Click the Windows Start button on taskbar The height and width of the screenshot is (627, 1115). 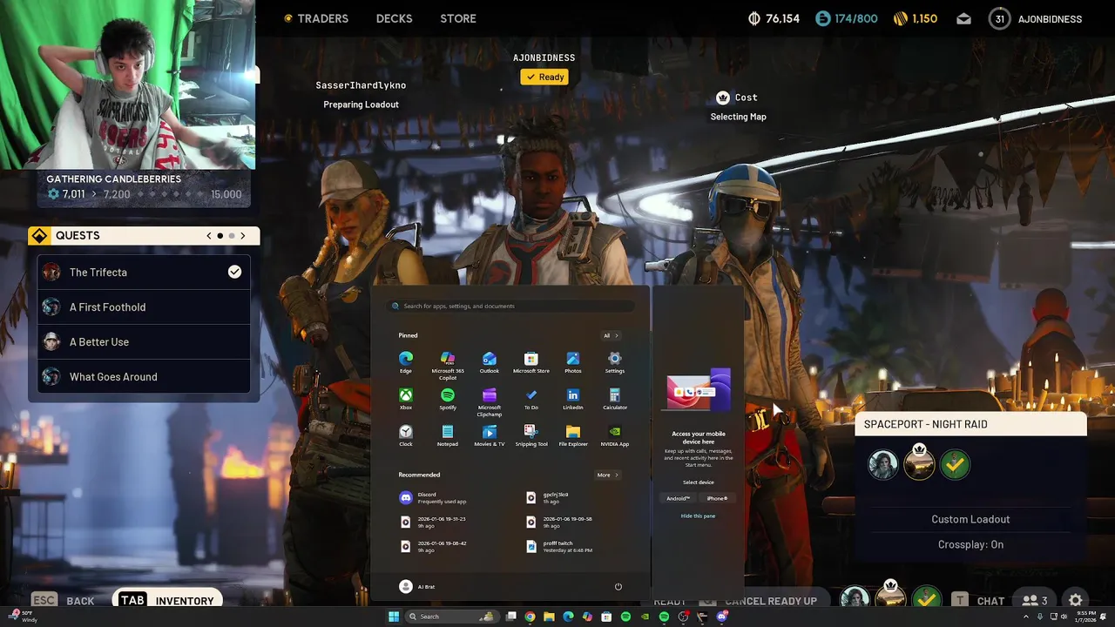[394, 617]
